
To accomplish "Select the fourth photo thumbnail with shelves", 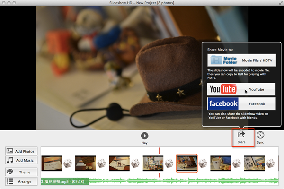I will (153, 163).
